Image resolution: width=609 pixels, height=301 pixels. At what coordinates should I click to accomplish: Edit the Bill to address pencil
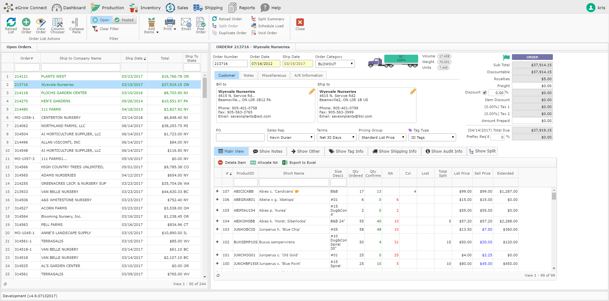click(312, 92)
